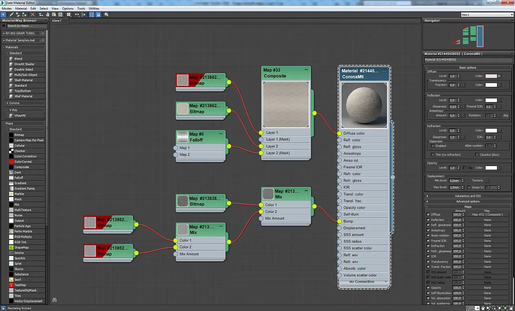Open the View1 dropdown at top right
The image size is (515, 311).
click(512, 15)
